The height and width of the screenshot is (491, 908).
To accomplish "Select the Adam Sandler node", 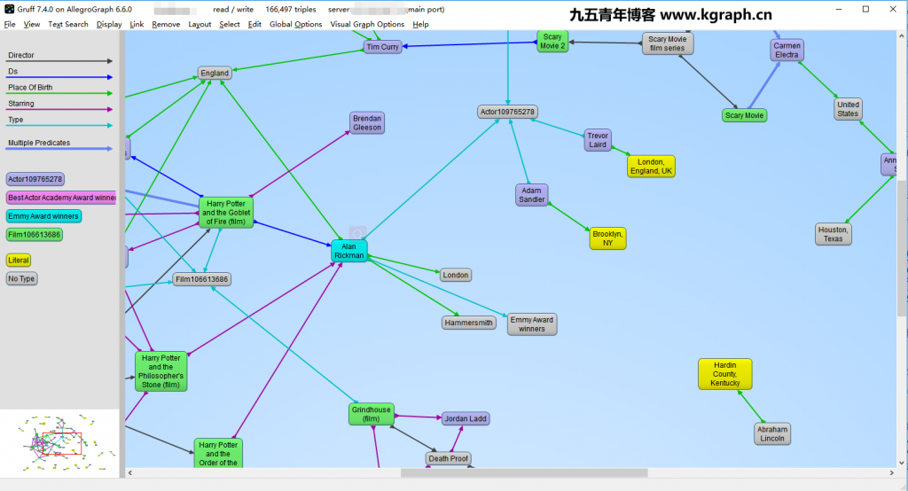I will [x=532, y=195].
